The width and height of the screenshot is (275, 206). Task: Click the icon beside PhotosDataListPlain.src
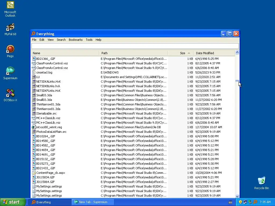[34, 132]
